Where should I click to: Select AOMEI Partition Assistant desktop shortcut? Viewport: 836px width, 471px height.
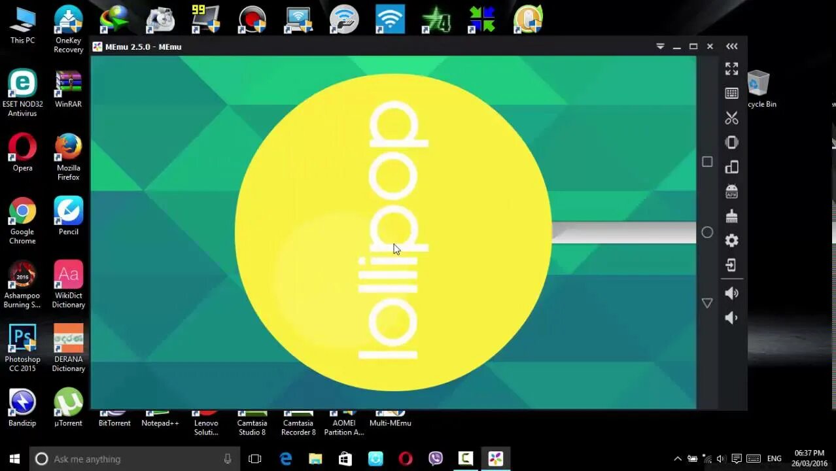(344, 423)
